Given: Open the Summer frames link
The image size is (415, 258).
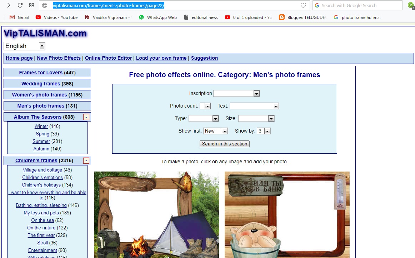Looking at the screenshot, I should point(41,141).
